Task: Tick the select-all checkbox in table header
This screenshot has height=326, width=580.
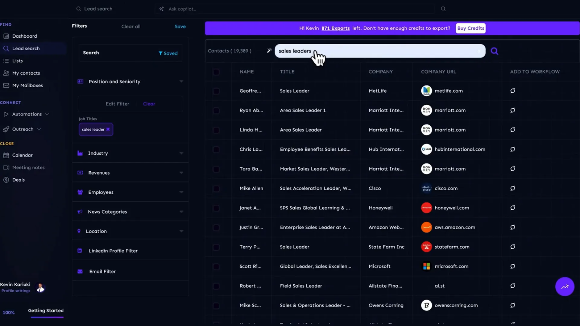Action: pos(216,72)
